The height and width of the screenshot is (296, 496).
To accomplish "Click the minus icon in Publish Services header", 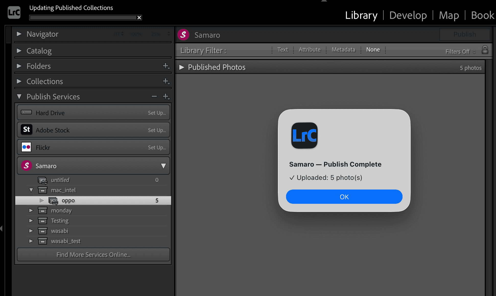I will pos(154,96).
